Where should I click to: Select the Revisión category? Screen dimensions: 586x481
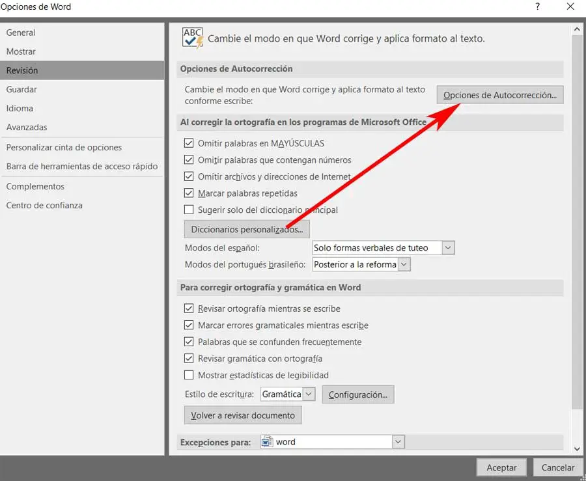point(82,70)
